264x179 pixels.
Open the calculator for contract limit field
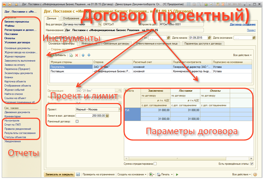[107, 115]
